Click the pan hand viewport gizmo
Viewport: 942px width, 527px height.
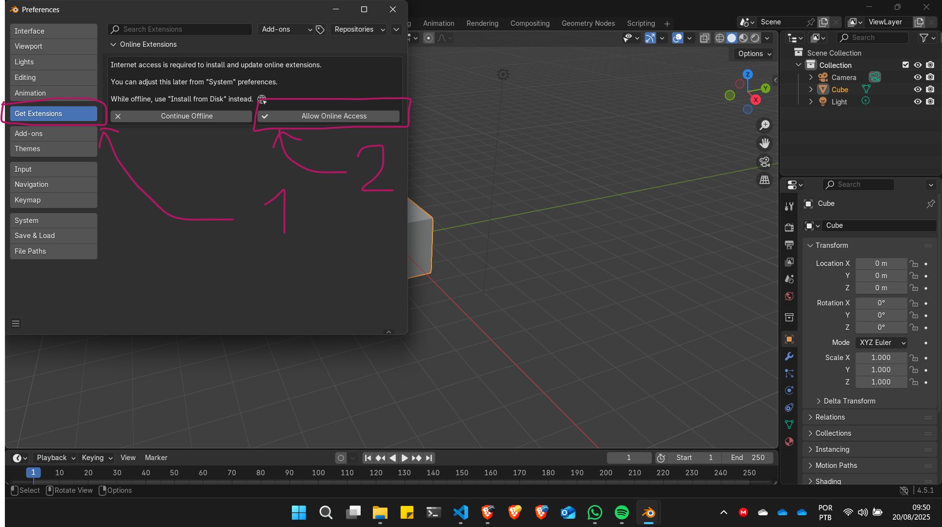(764, 143)
